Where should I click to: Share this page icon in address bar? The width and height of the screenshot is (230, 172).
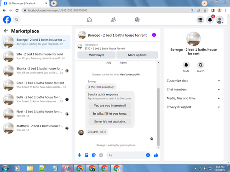tap(199, 10)
